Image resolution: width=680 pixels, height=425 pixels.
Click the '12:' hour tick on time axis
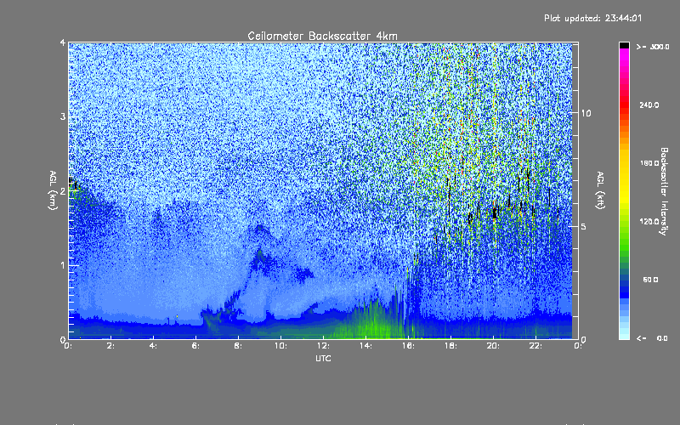[x=323, y=346]
